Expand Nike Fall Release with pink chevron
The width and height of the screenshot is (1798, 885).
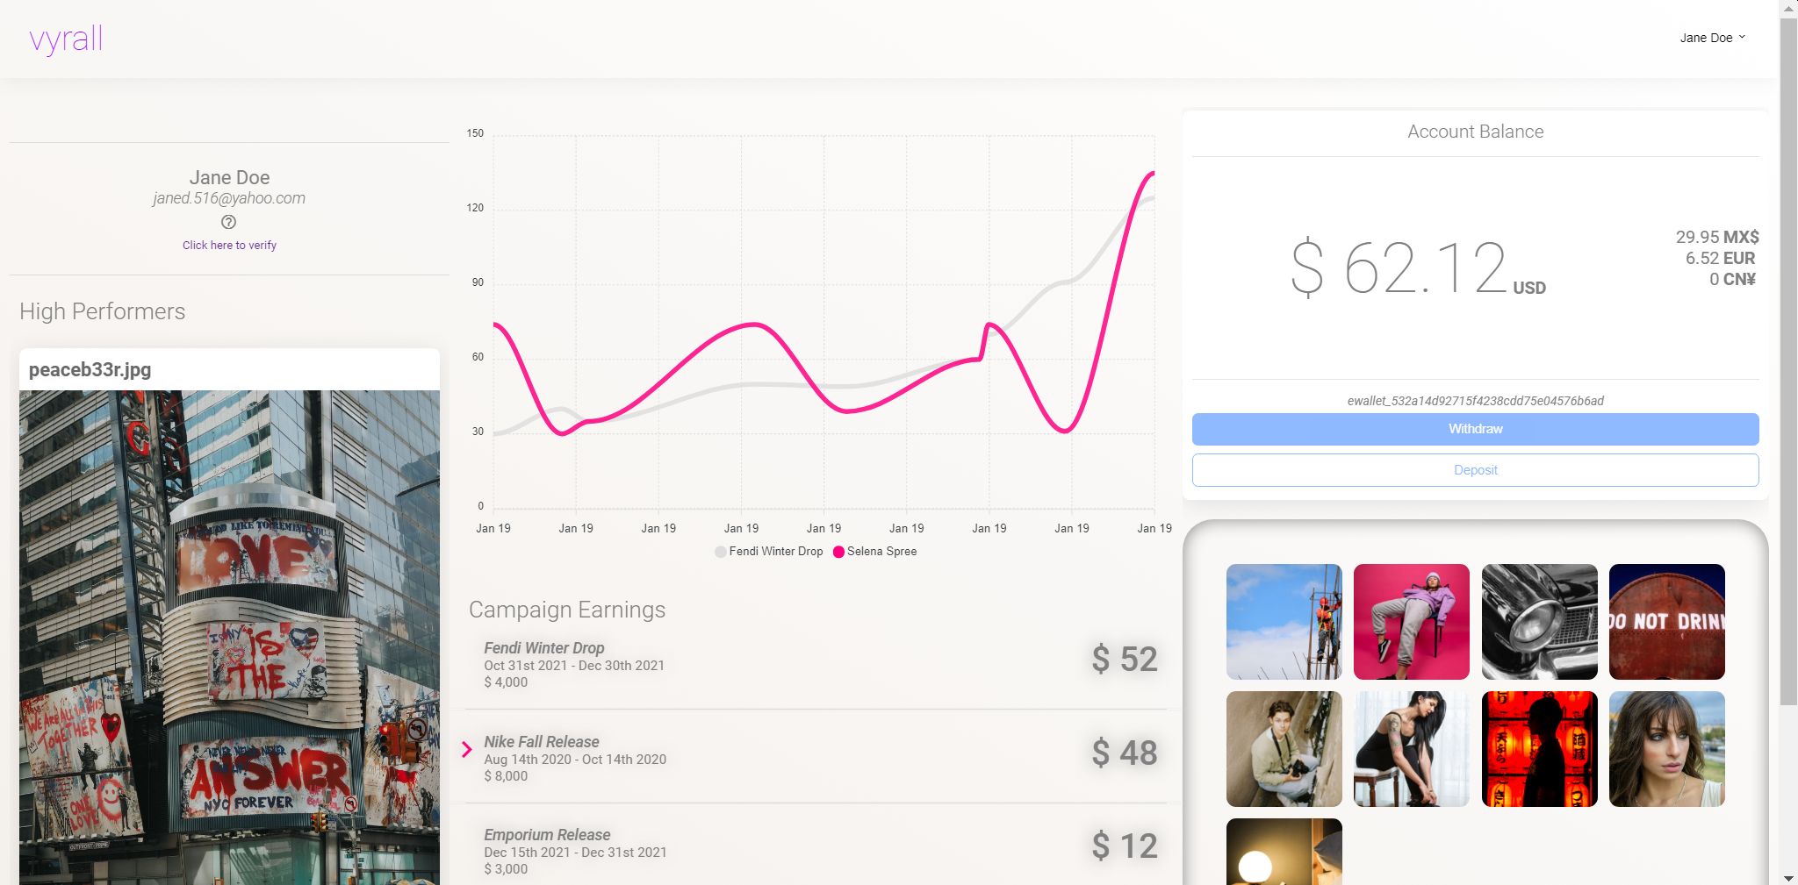(467, 749)
